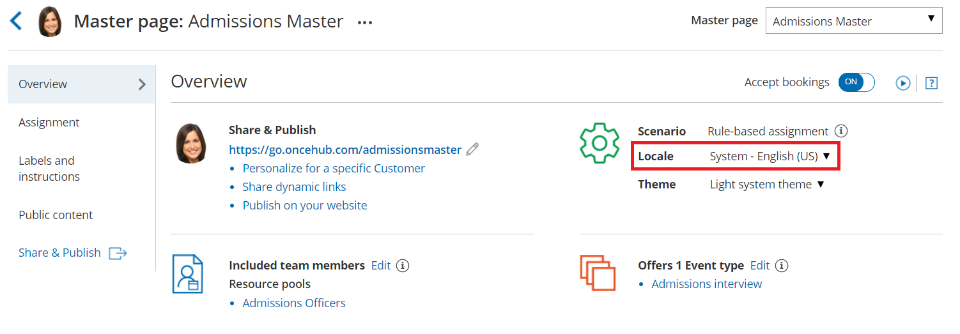Toggle the Accept bookings switch

pos(856,82)
